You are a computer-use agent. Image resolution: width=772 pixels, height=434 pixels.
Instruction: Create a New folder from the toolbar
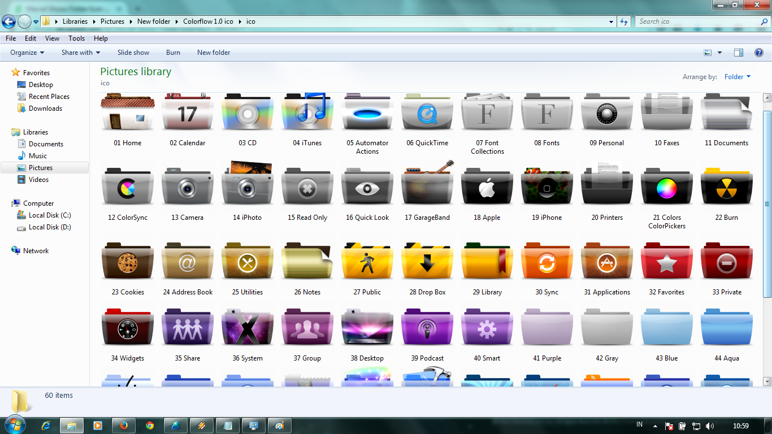tap(214, 53)
